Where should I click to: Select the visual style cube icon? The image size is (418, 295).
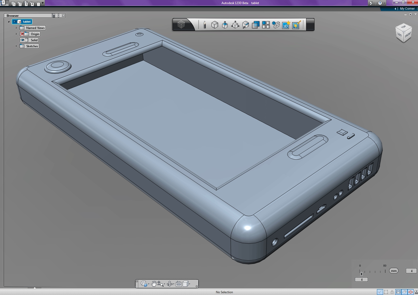click(185, 284)
